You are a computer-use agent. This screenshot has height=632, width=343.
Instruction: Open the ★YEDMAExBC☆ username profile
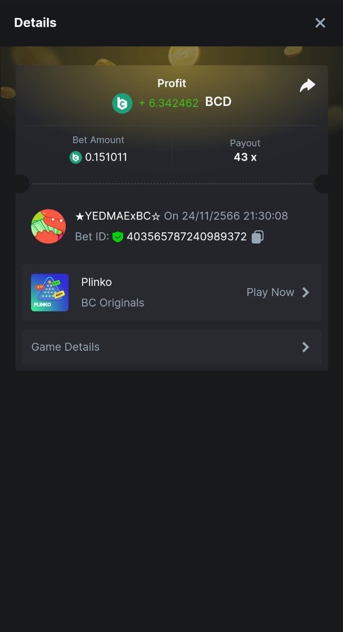[118, 216]
